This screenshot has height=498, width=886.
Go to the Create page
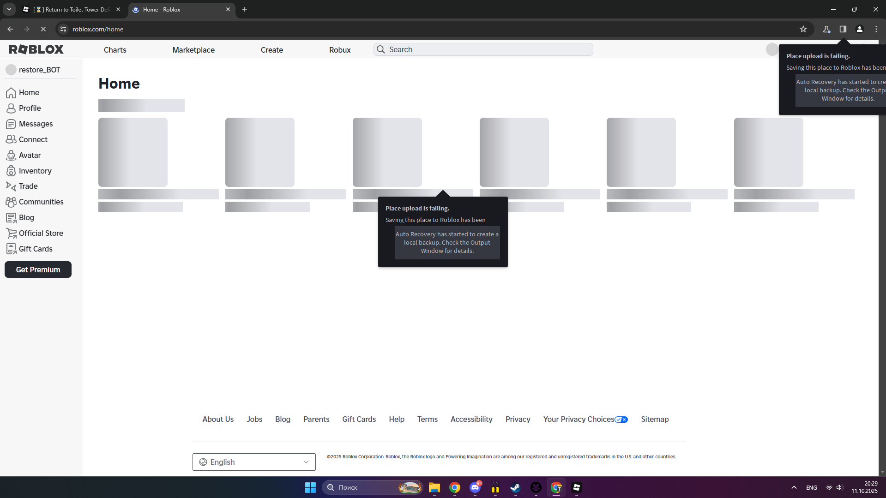272,50
